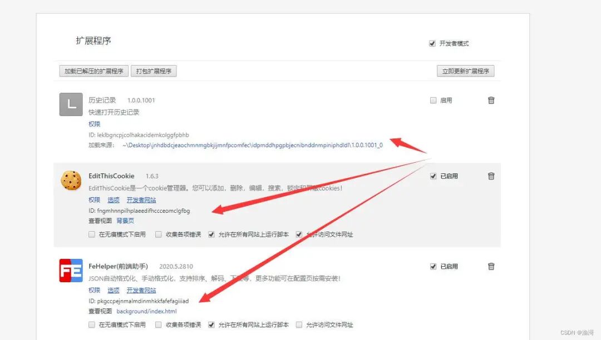The image size is (601, 340).
Task: Open background/index.html view link
Action: point(146,311)
